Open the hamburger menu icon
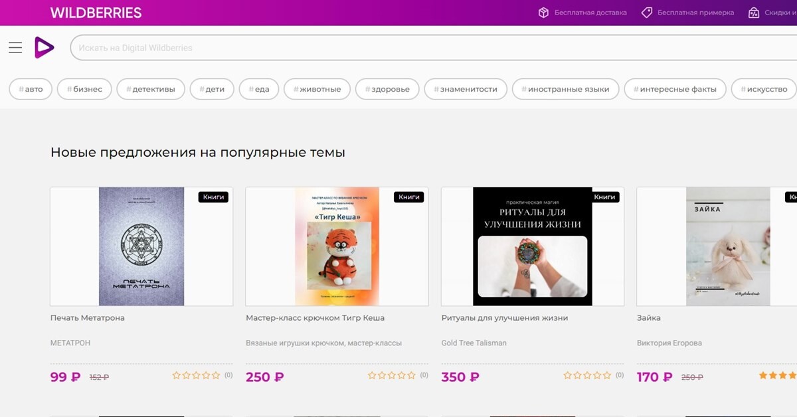 [x=15, y=48]
